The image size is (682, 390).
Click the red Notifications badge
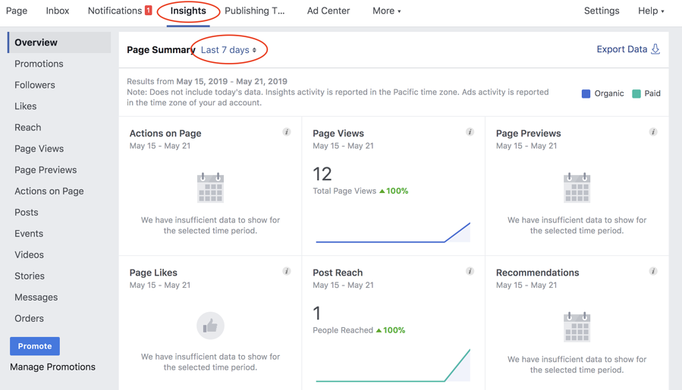(x=149, y=11)
